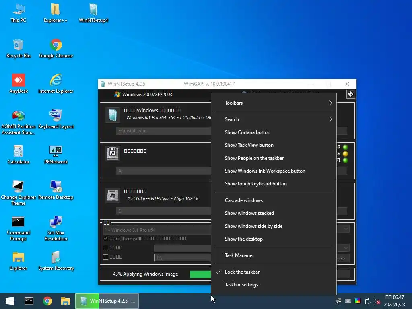
Task: Click the Windows Start button
Action: pyautogui.click(x=10, y=301)
